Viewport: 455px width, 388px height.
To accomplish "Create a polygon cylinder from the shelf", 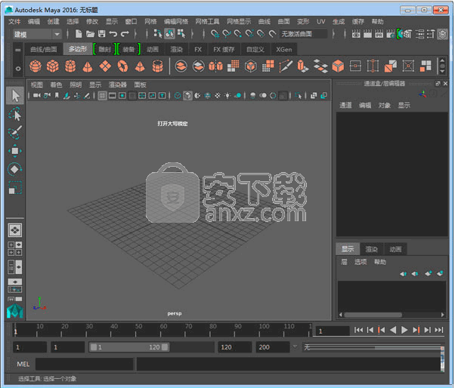I will [x=70, y=66].
